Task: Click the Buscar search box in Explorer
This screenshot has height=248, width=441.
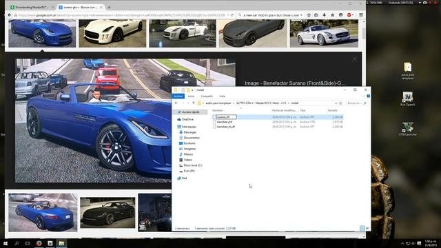Action: point(357,103)
